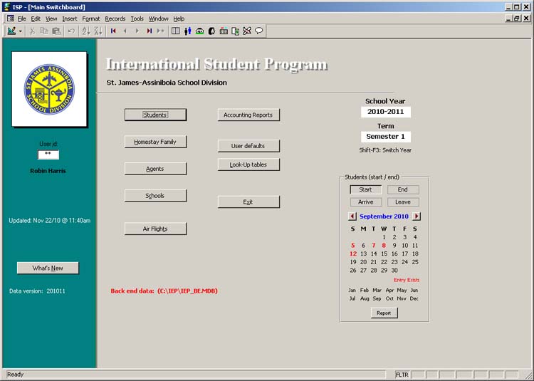
Task: Click the book-shaped toolbar icon
Action: [176, 31]
